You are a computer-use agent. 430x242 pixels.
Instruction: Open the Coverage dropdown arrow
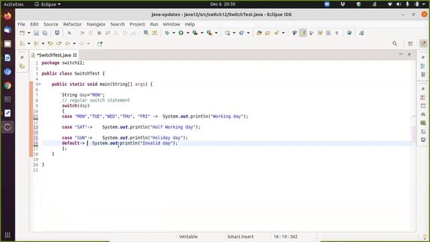(x=202, y=33)
